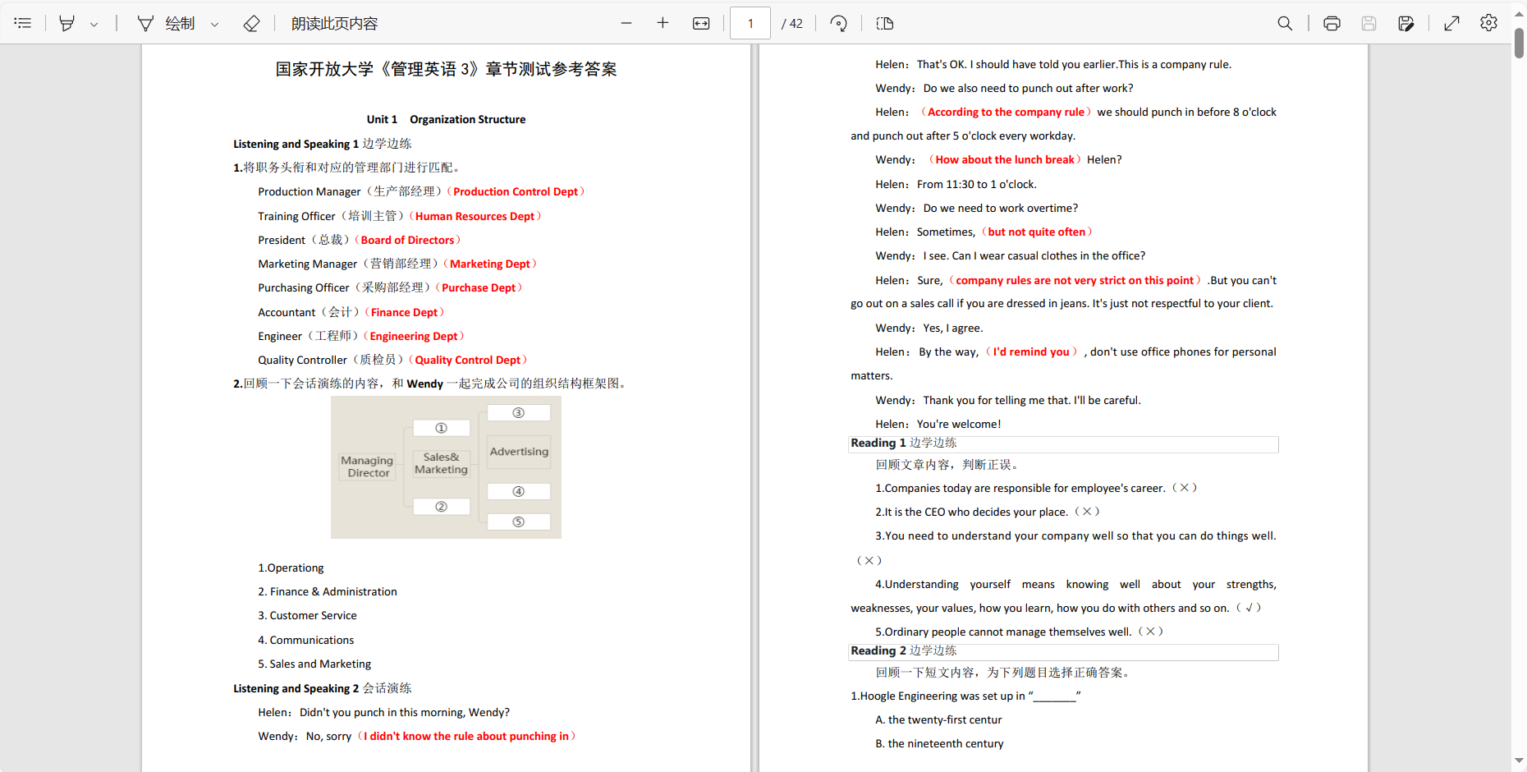The image size is (1527, 772).
Task: Click the page number input field
Action: coord(750,23)
